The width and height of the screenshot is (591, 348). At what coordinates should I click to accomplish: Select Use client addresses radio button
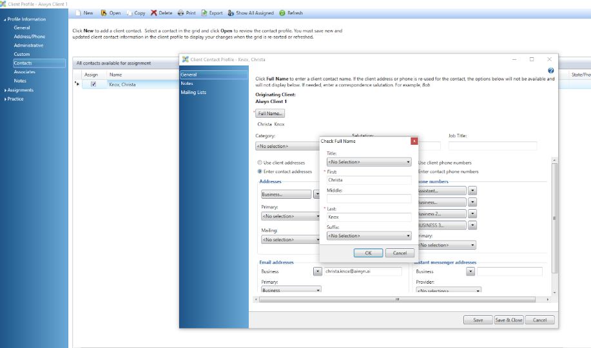tap(260, 163)
